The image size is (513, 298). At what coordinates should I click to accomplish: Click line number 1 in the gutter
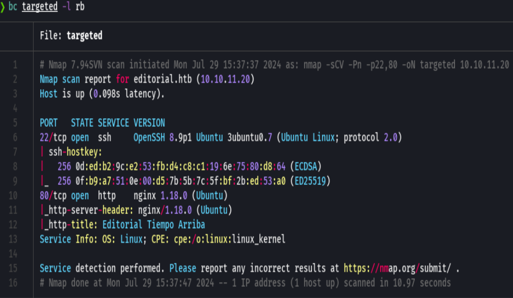pos(15,65)
